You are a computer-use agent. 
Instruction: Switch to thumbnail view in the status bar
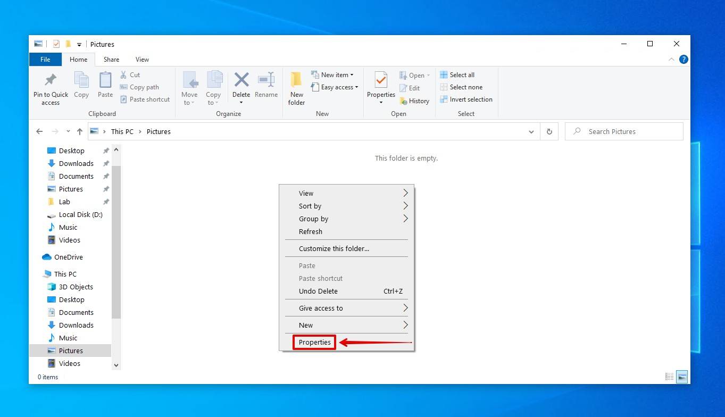pos(682,377)
